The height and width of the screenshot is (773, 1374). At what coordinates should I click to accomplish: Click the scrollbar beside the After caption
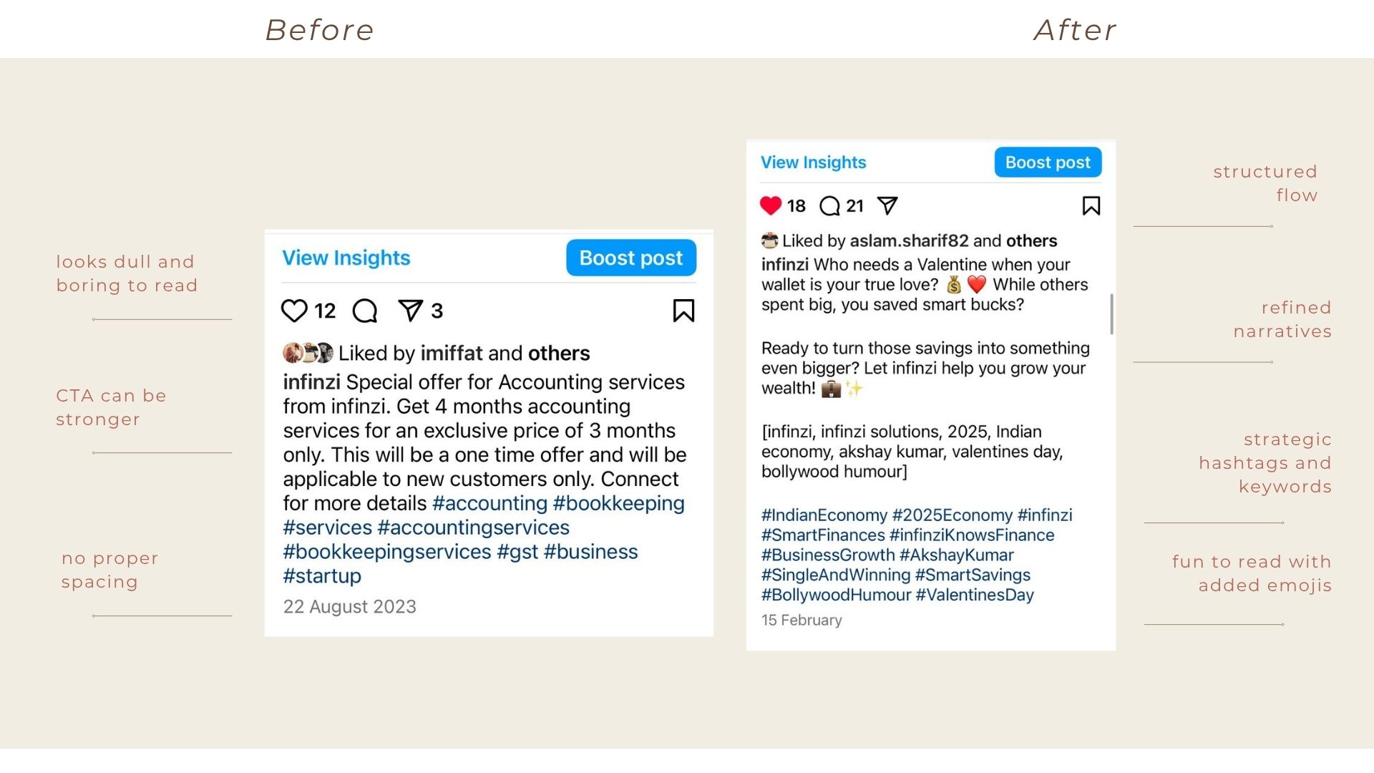click(1111, 313)
